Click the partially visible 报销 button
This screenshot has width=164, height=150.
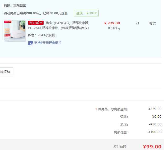[6, 72]
